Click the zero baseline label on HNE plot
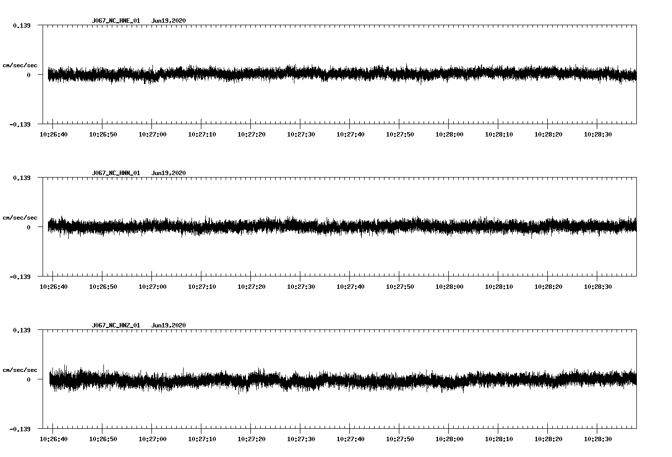 tap(28, 75)
